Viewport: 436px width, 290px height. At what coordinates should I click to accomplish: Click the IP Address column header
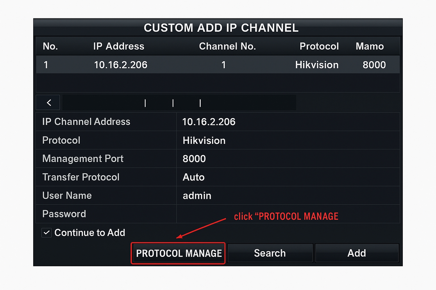click(x=119, y=46)
